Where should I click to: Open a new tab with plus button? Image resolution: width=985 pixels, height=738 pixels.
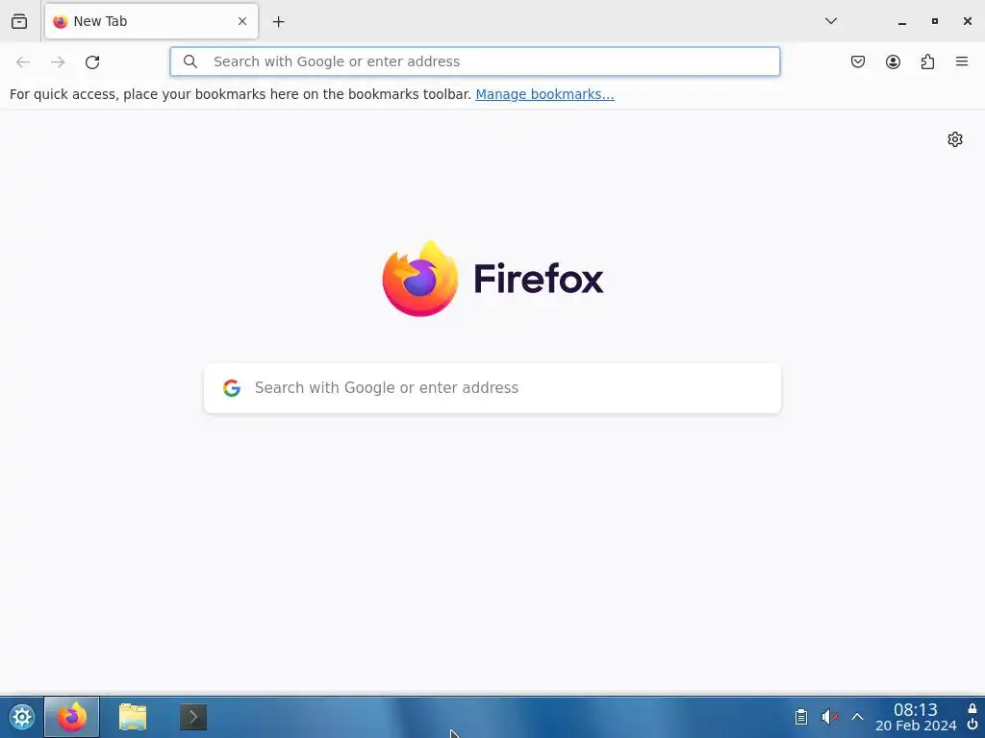click(x=278, y=22)
